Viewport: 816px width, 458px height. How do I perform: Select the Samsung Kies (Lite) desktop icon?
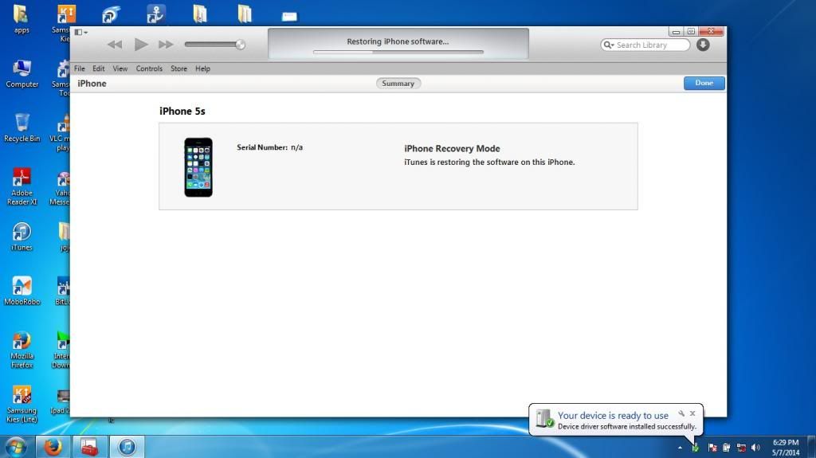point(22,405)
